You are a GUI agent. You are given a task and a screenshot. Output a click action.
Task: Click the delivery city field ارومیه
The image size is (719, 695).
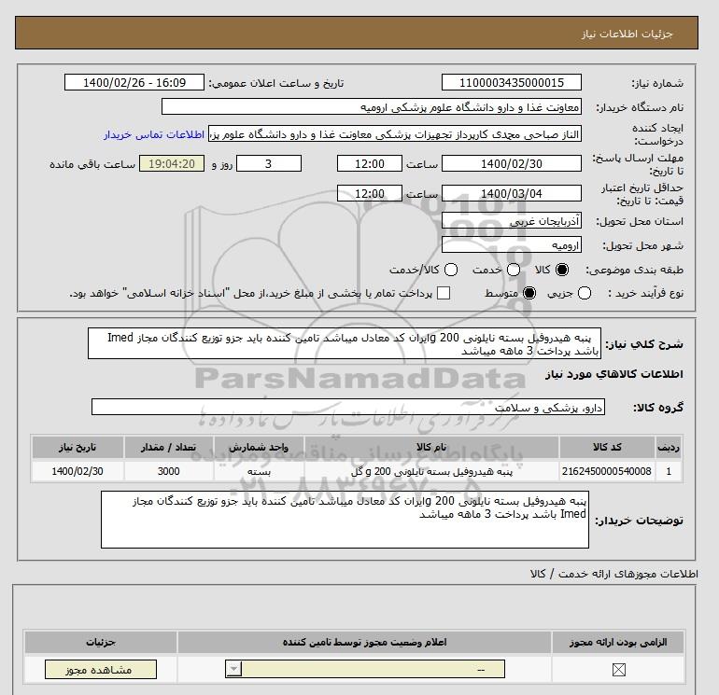pos(512,245)
